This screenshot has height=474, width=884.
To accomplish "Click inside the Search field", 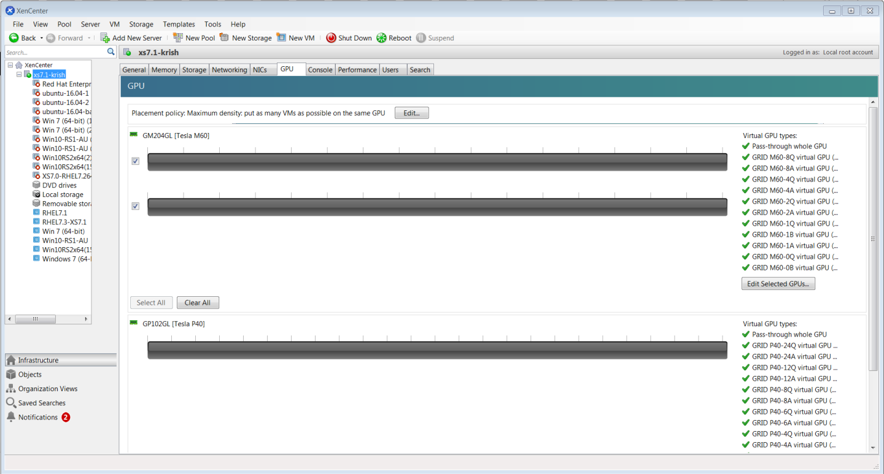I will [55, 52].
